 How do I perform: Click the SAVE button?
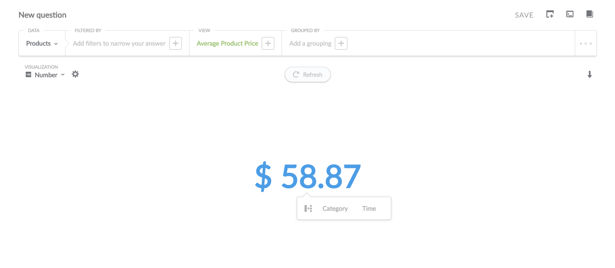coord(524,15)
